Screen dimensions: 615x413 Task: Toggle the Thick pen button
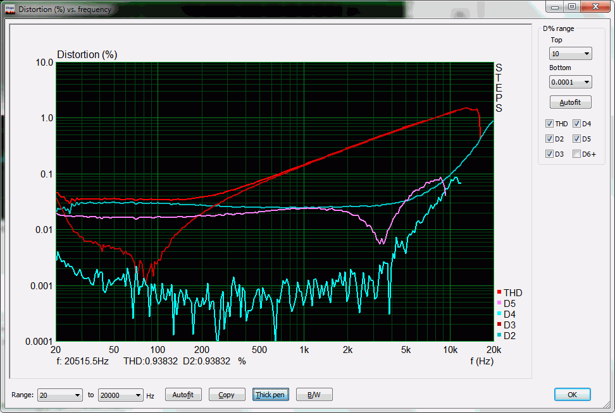tap(270, 395)
